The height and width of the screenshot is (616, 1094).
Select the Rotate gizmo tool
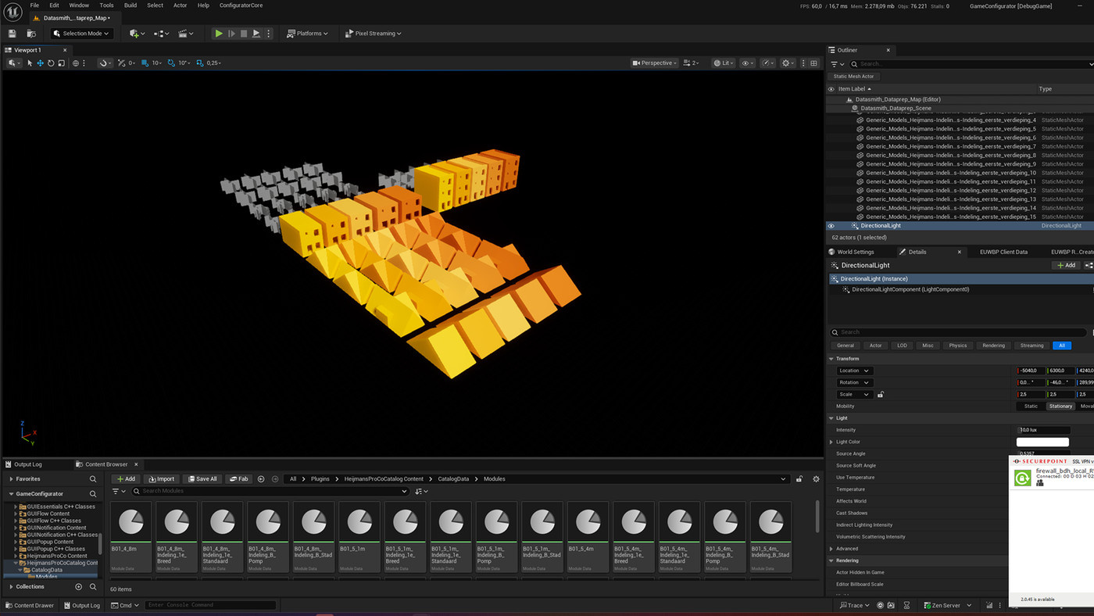(51, 63)
